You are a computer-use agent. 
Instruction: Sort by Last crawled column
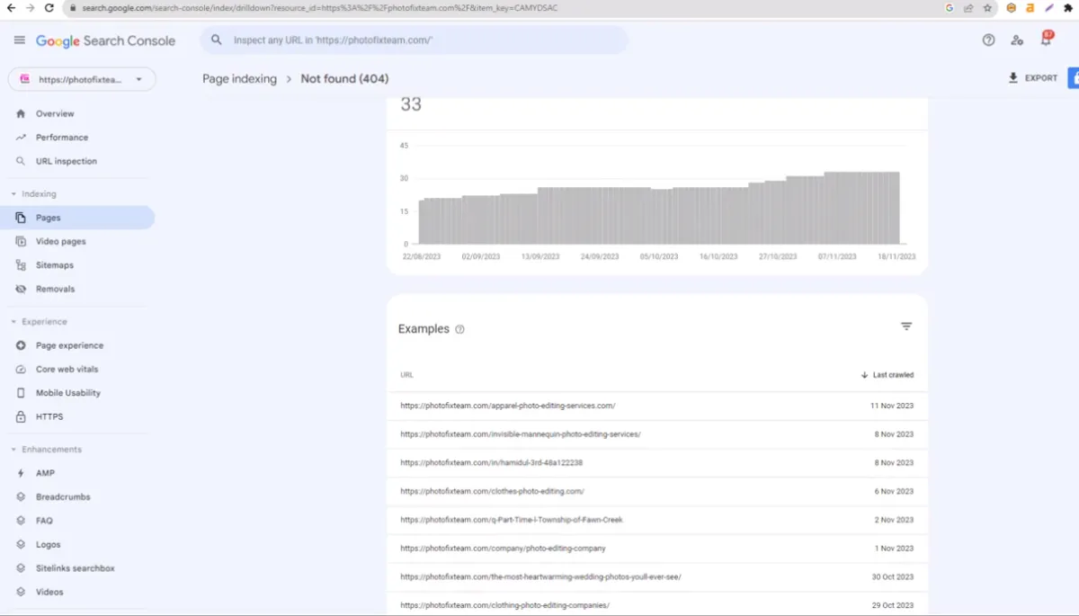887,375
